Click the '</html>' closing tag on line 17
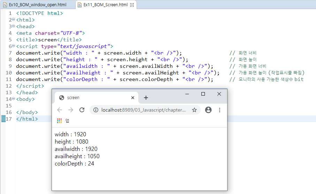 click(27, 119)
